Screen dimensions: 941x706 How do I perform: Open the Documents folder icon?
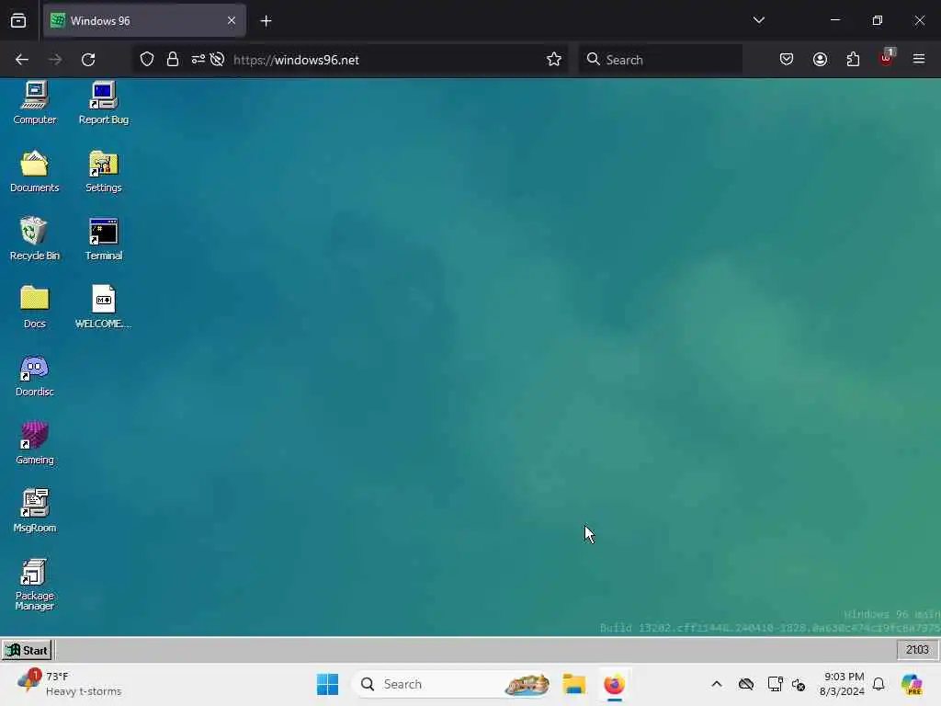[x=34, y=171]
